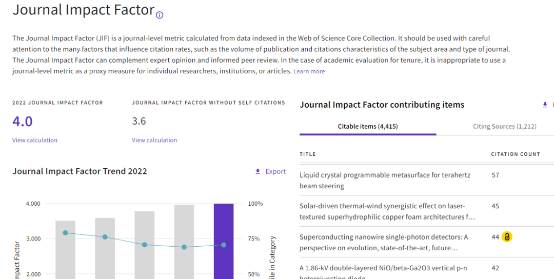
Task: Click the purple highlighted bar in trend chart
Action: [x=224, y=241]
